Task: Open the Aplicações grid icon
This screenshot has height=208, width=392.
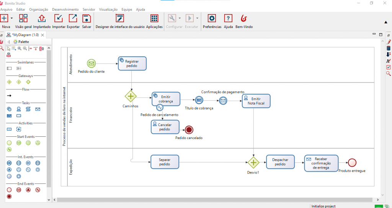Action: 154,18
